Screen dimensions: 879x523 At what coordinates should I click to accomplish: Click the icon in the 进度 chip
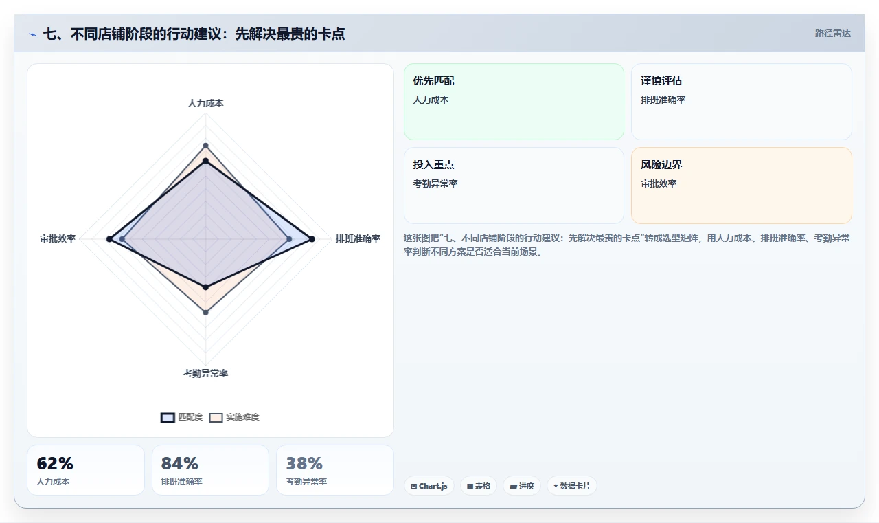coord(513,486)
